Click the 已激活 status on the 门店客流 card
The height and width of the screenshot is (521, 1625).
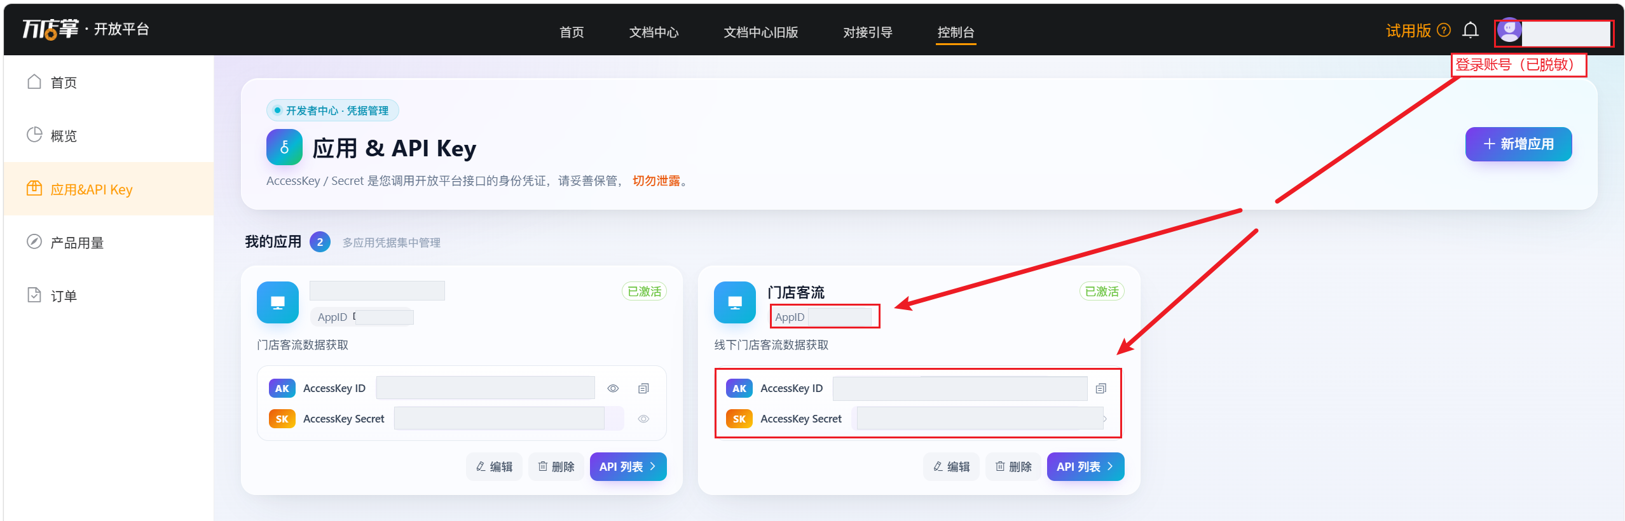point(1102,292)
